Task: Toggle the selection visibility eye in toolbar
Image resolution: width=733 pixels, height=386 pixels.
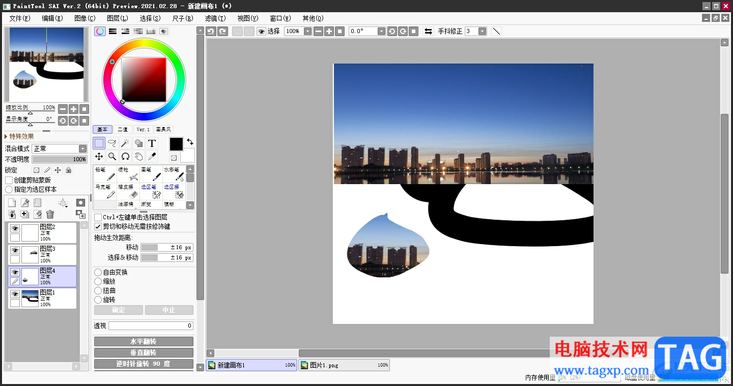Action: point(261,31)
